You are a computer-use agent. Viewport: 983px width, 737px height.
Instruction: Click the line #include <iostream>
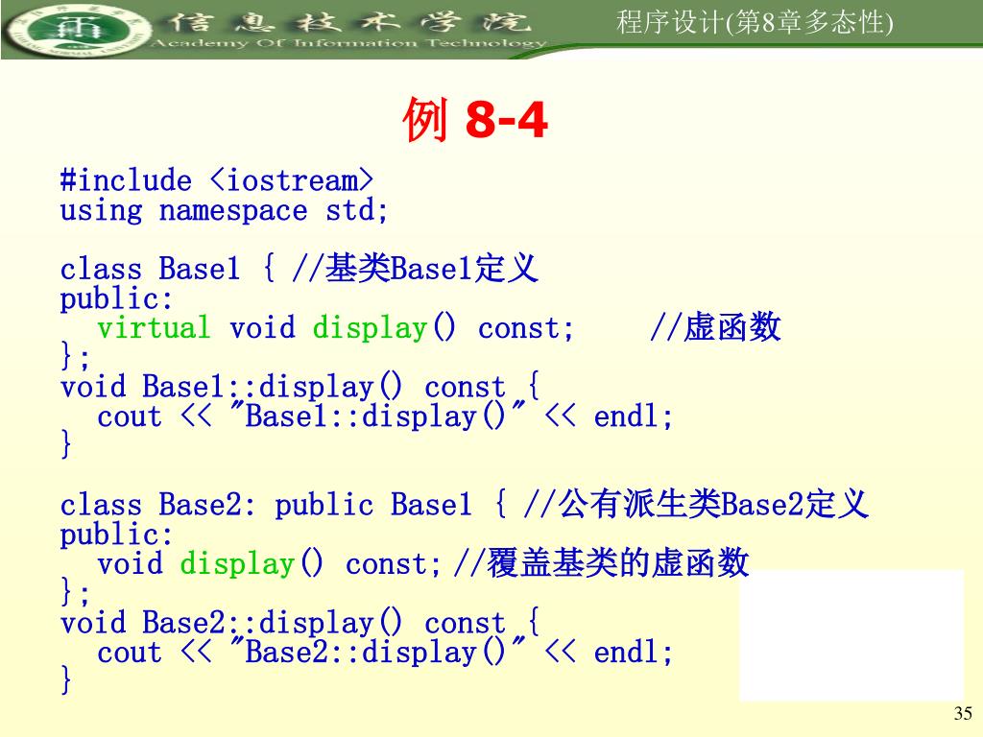pos(217,180)
